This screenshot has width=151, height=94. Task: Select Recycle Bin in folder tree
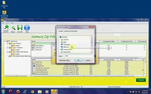67,52
